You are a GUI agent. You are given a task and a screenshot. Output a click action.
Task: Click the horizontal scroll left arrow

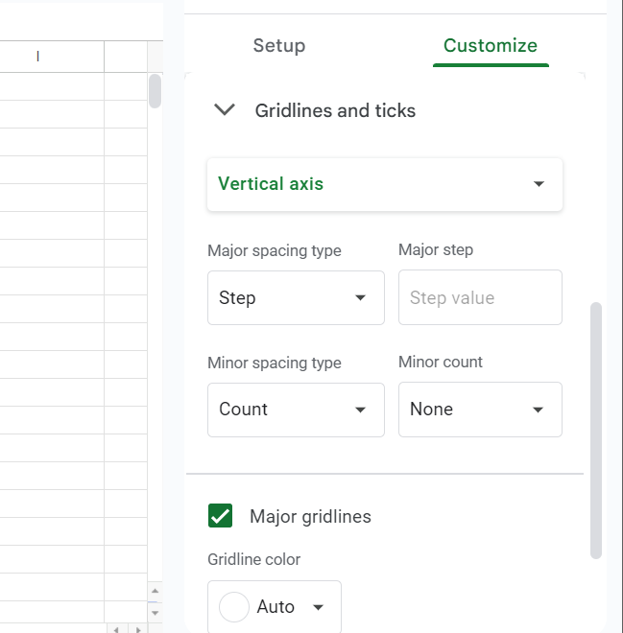116,629
